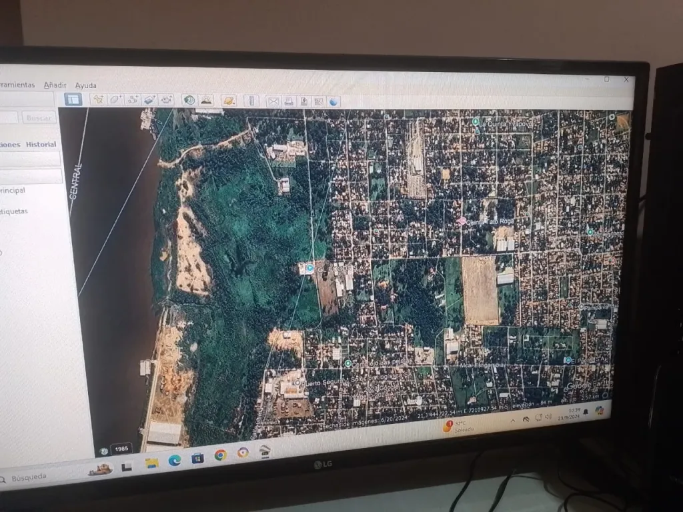Open File Explorer from the taskbar

152,463
